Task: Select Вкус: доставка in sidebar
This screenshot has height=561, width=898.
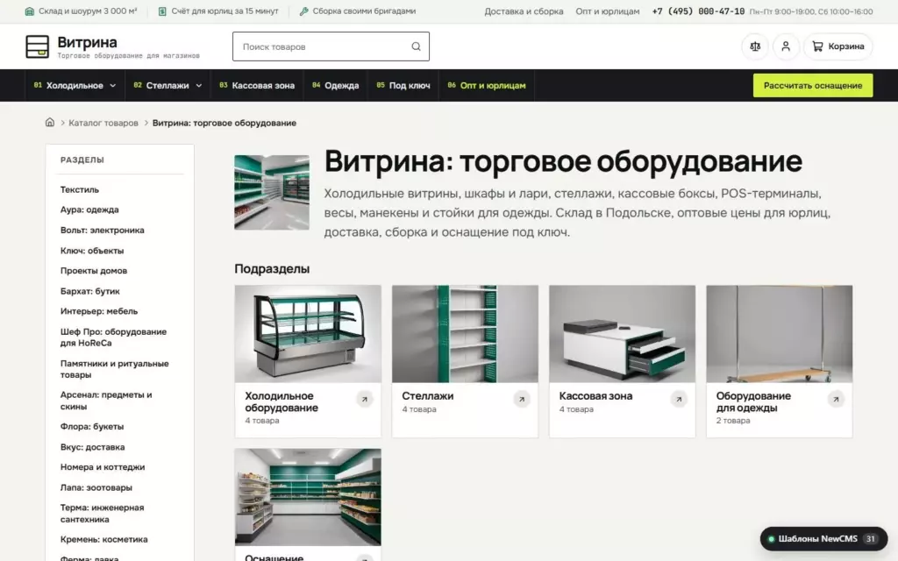Action: (x=92, y=447)
